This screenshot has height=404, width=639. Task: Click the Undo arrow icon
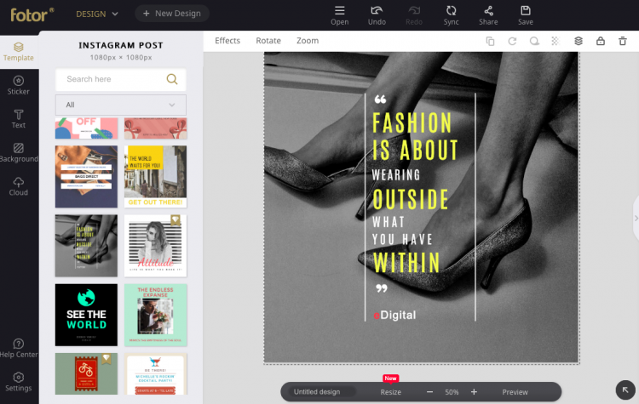click(x=377, y=10)
